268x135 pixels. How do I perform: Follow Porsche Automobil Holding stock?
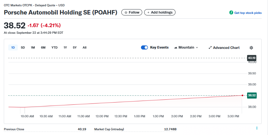point(132,12)
